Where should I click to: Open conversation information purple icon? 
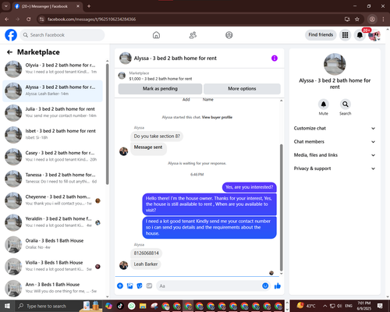click(275, 58)
